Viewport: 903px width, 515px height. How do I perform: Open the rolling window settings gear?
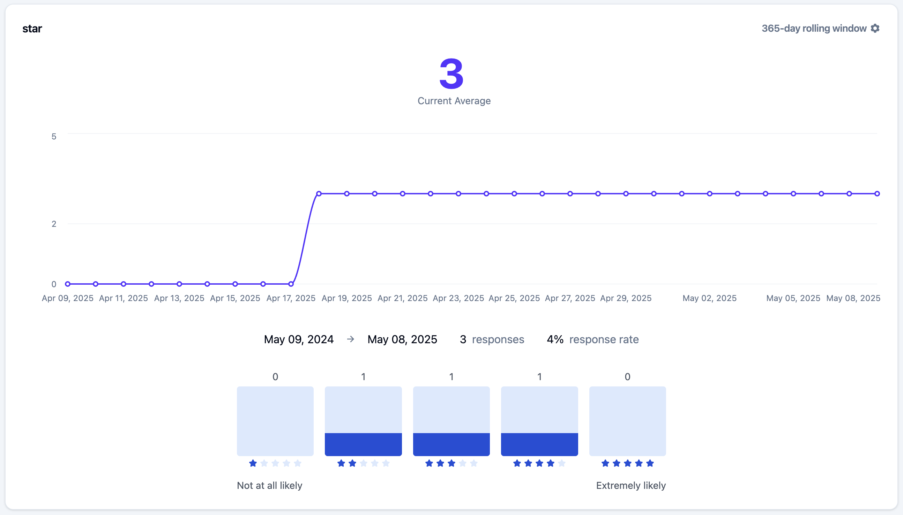pos(875,28)
